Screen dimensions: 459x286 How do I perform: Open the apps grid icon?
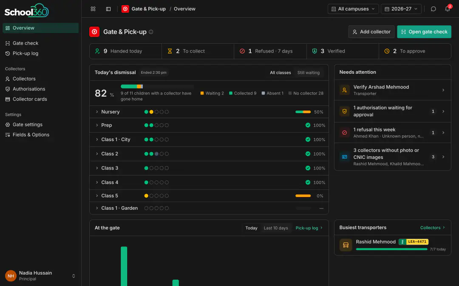tap(93, 9)
